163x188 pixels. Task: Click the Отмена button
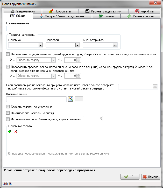point(151,177)
